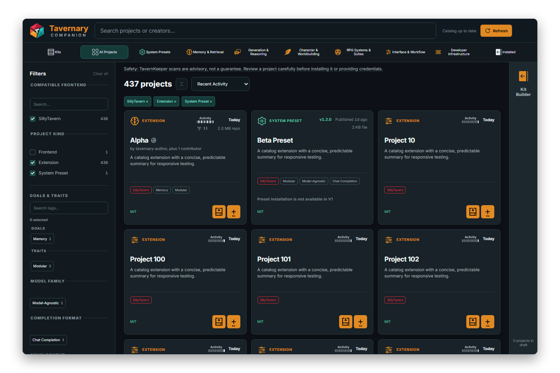Open Character & Worldbuilding category tab
Screen dimensions: 560x373
305,52
